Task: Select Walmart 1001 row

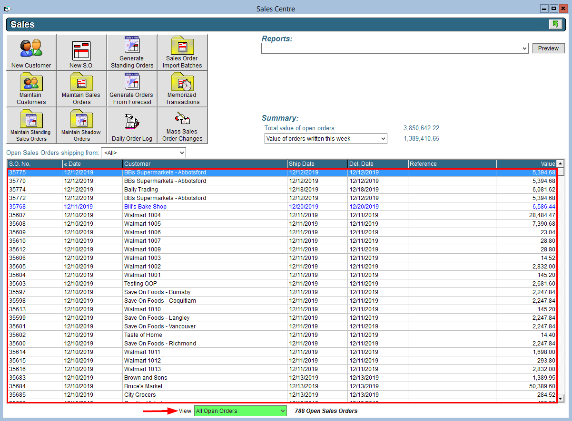Action: [x=282, y=275]
